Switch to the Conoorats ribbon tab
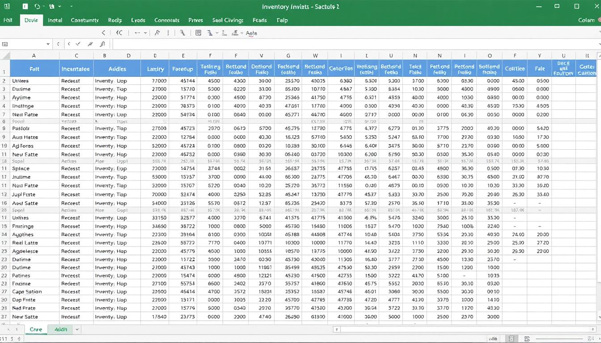Screen dimensions: 601x343 click(167, 20)
